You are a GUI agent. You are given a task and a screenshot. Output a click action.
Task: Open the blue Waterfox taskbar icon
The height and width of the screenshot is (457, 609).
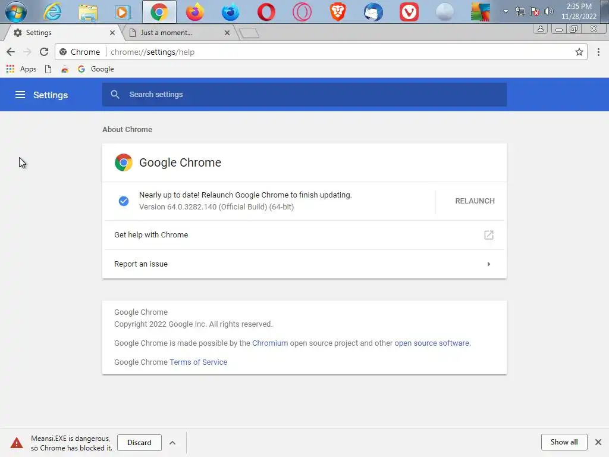pos(231,12)
